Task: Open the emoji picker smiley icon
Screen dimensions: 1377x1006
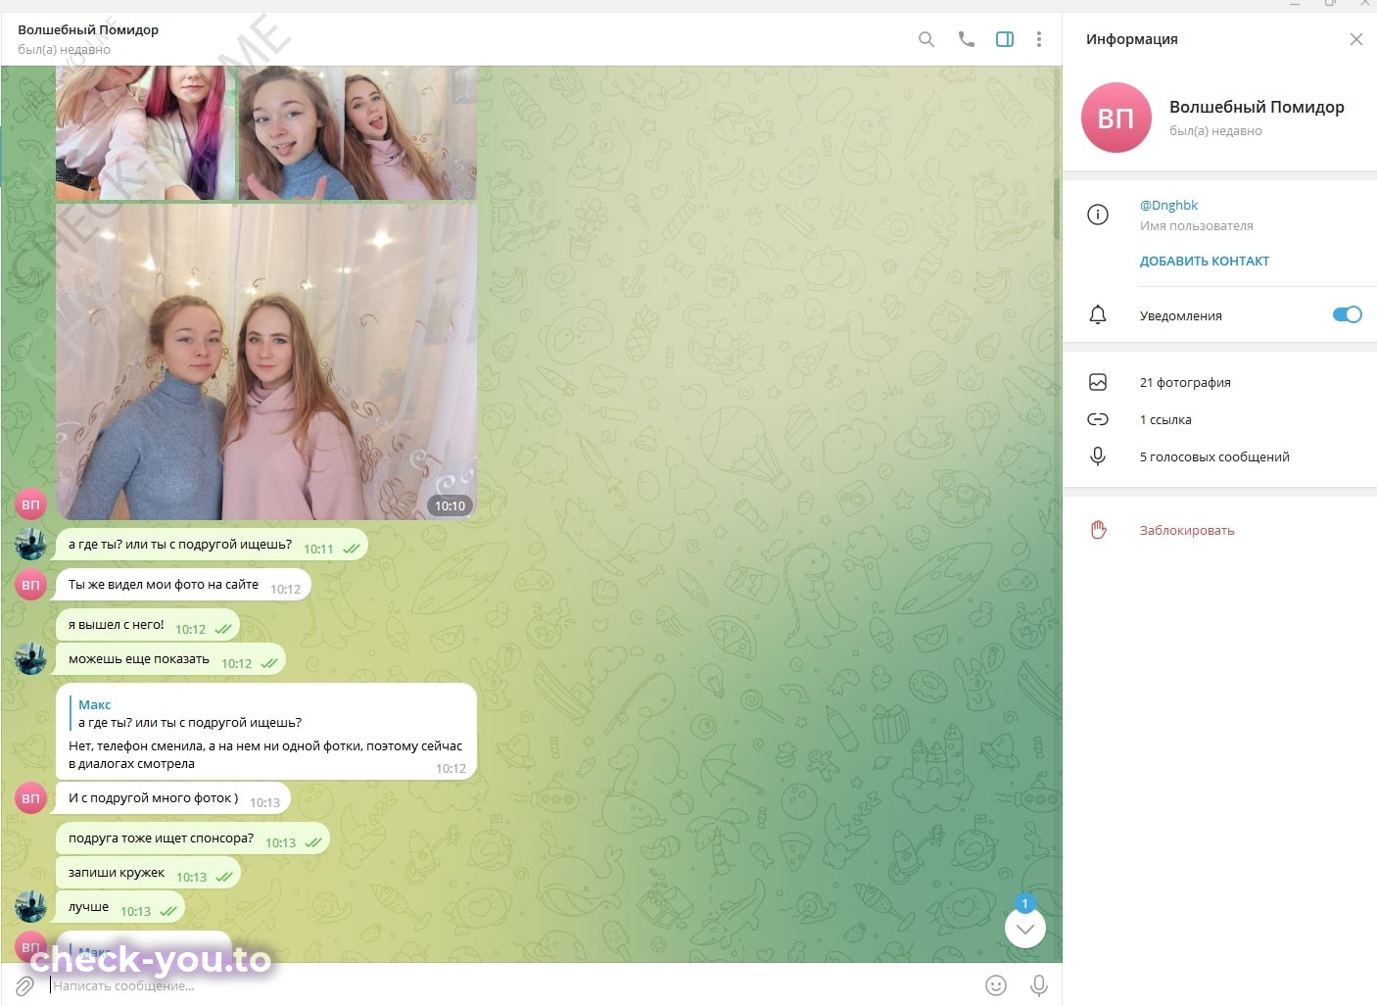Action: [996, 985]
